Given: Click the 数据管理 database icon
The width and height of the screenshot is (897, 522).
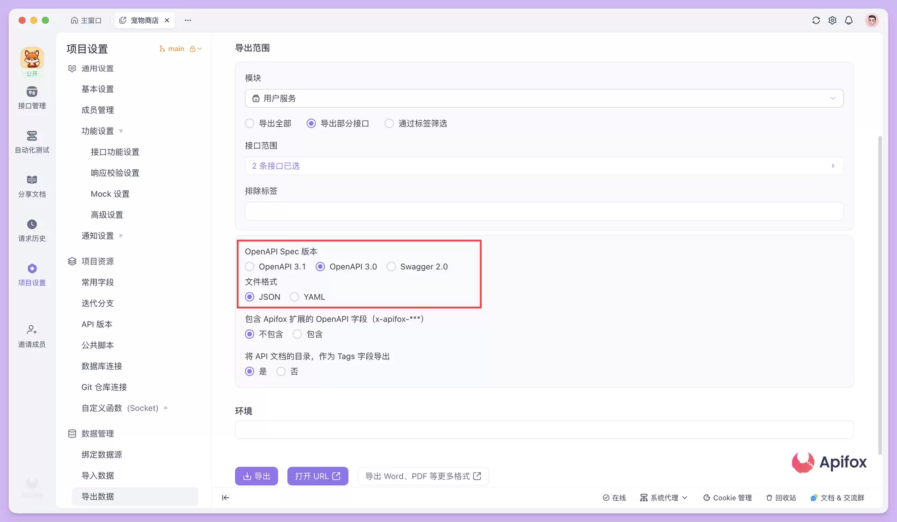Looking at the screenshot, I should pyautogui.click(x=72, y=434).
